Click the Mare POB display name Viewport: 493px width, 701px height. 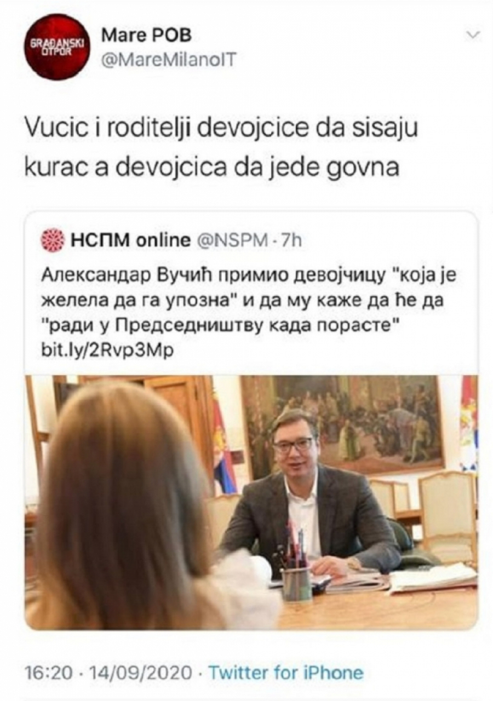(x=146, y=37)
